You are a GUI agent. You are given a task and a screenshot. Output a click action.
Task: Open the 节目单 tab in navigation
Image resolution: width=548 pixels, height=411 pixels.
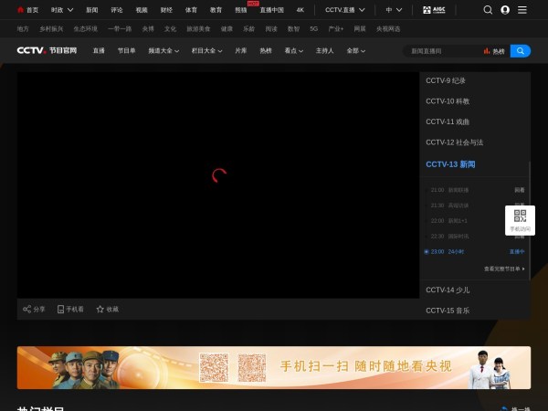click(x=126, y=51)
